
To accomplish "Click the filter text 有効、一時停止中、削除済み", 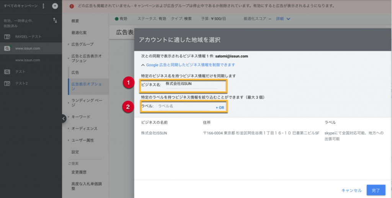I will pos(18,23).
